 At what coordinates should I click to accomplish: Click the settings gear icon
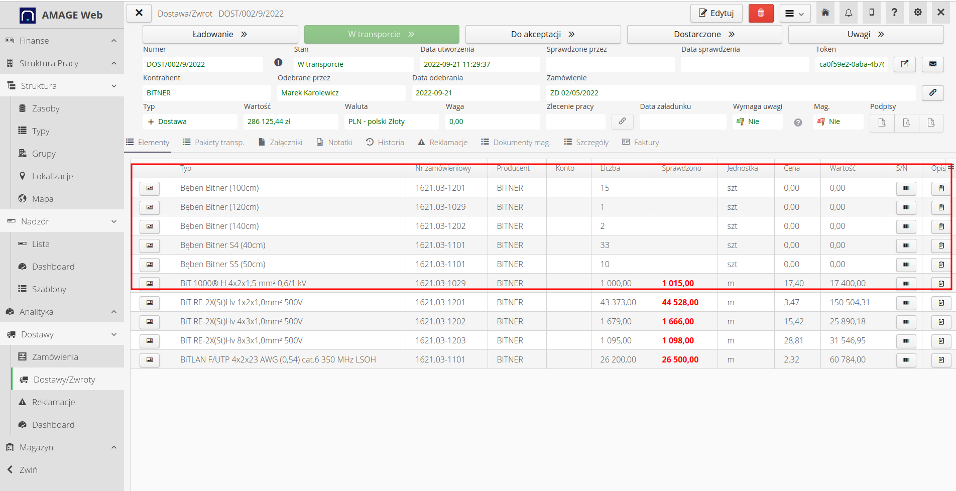[x=918, y=13]
